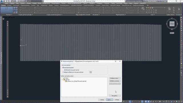Expand the Рисование panel dropdown
Viewport: 183px width, 103px height.
pos(96,15)
